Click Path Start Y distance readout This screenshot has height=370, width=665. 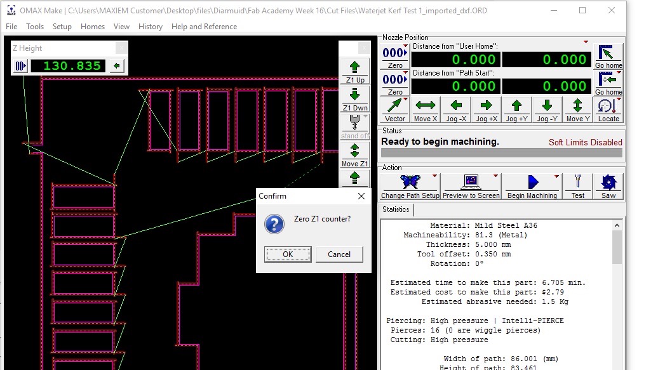547,86
